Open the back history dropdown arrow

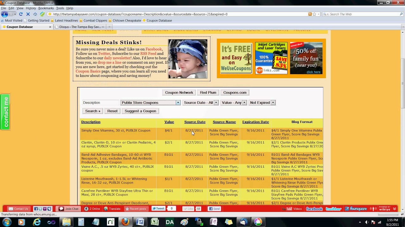[15, 14]
